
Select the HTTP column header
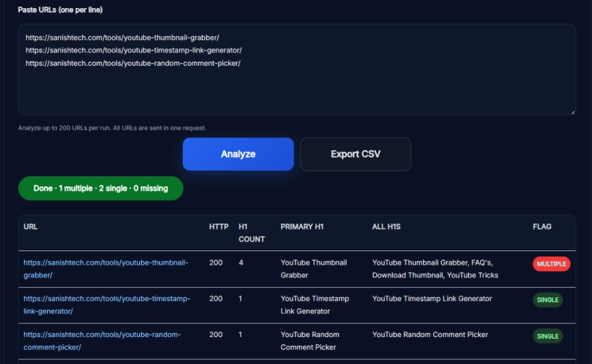219,227
